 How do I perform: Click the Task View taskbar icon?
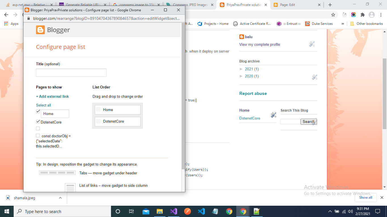point(131,211)
